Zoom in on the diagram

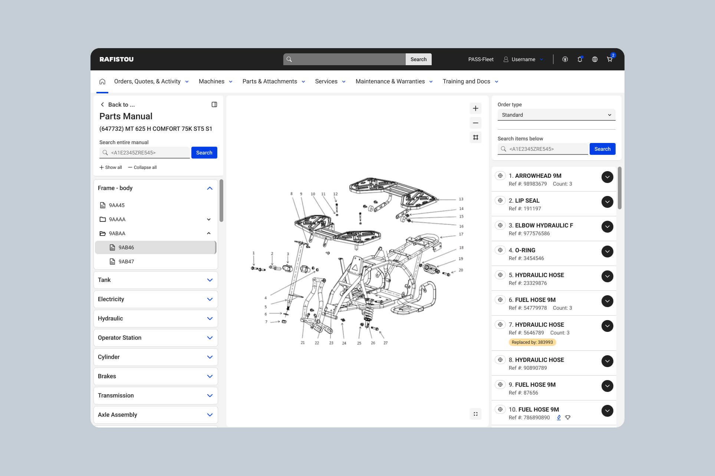475,109
